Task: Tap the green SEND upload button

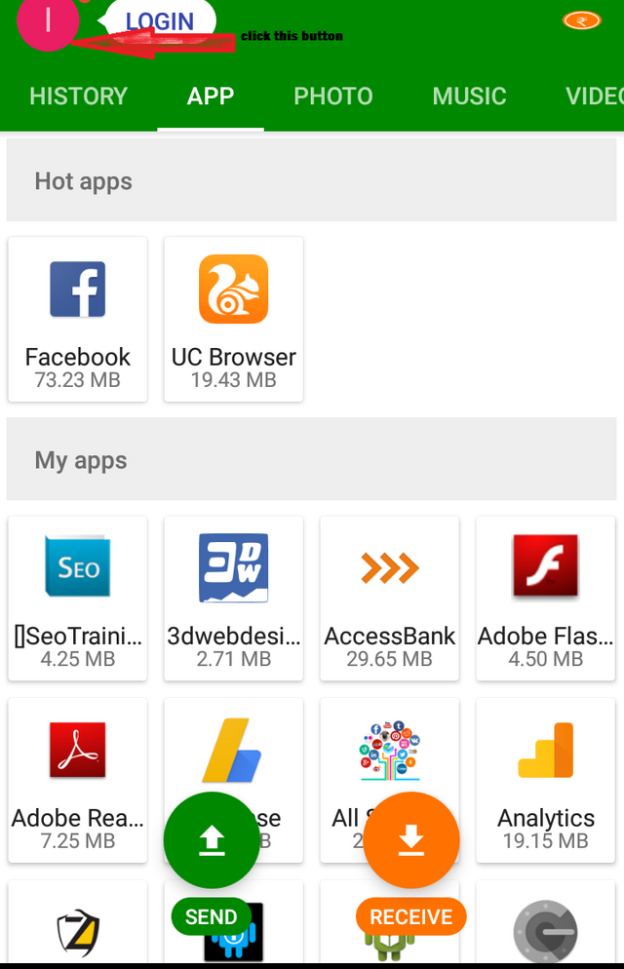Action: (x=212, y=841)
